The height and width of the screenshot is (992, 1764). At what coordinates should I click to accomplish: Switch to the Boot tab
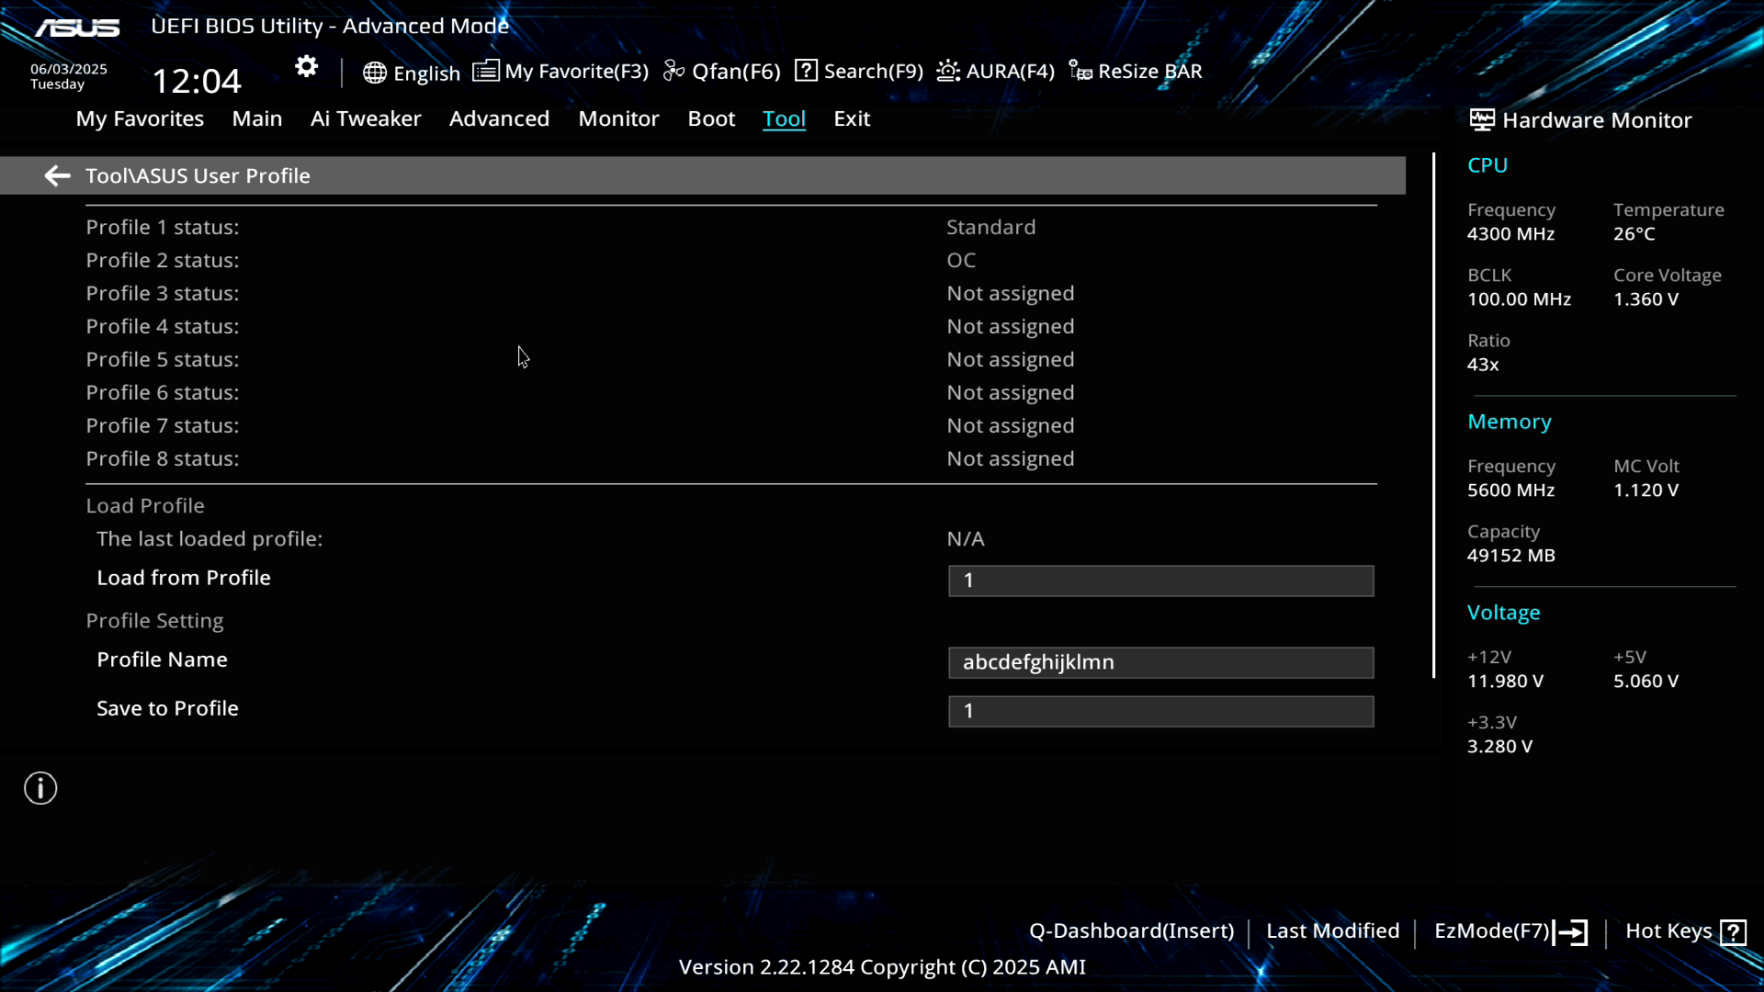(x=711, y=118)
